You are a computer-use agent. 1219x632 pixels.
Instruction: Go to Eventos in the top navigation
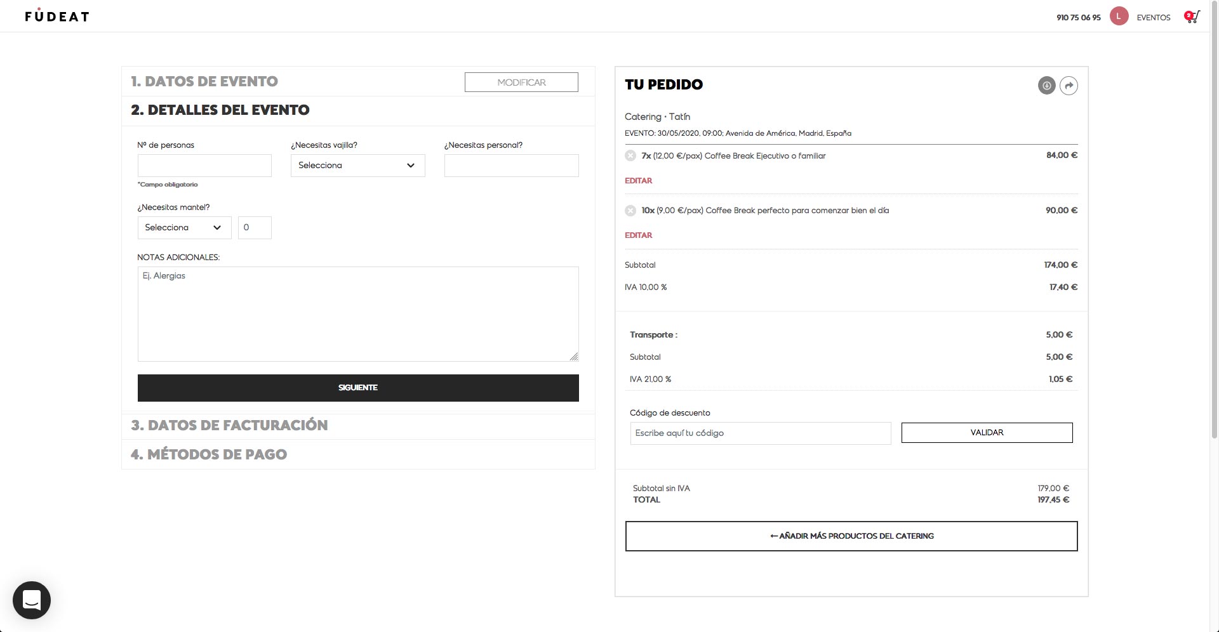tap(1154, 18)
